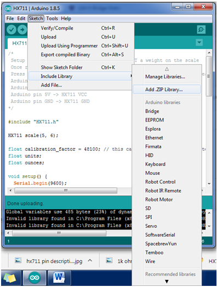The image size is (217, 287).
Task: Include the Temboo library
Action: (167, 252)
